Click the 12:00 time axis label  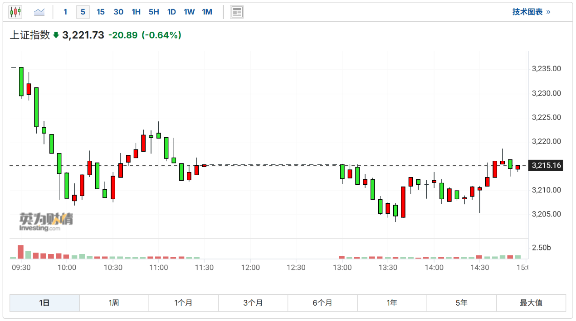pyautogui.click(x=250, y=268)
